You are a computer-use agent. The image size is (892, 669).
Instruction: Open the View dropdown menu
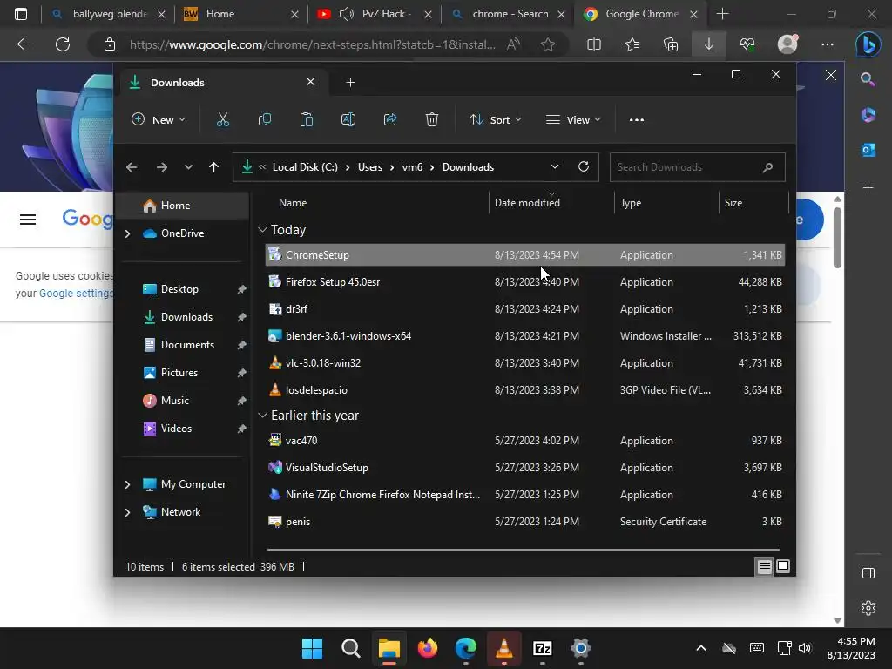573,120
